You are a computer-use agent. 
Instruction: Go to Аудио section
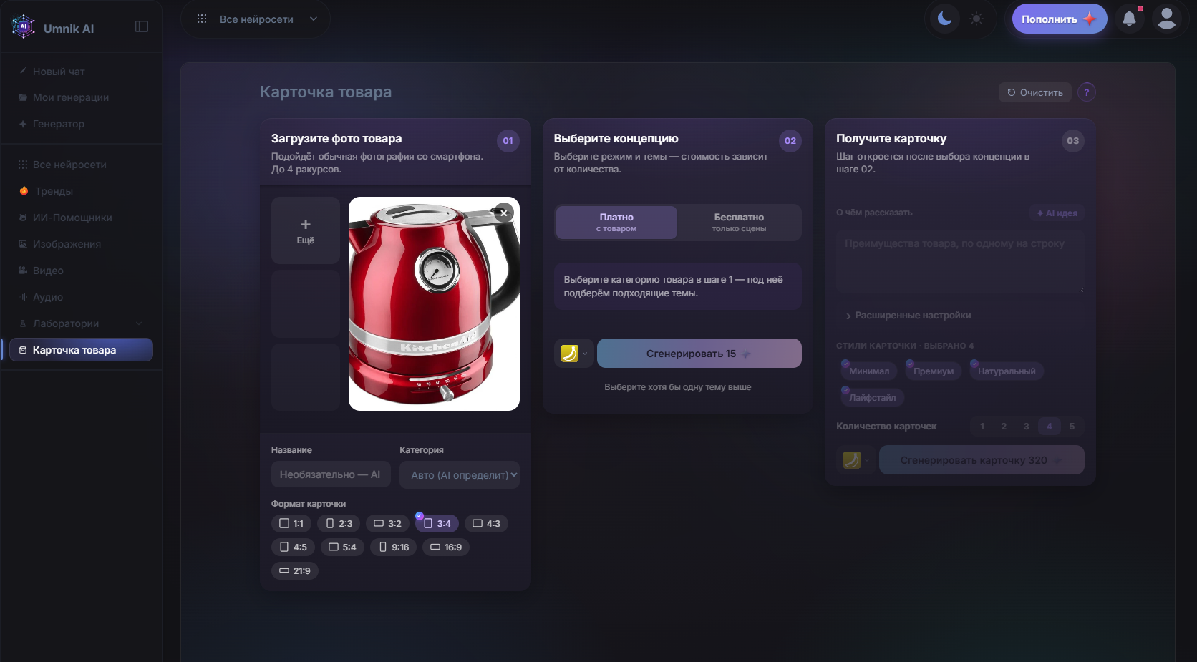(81, 297)
